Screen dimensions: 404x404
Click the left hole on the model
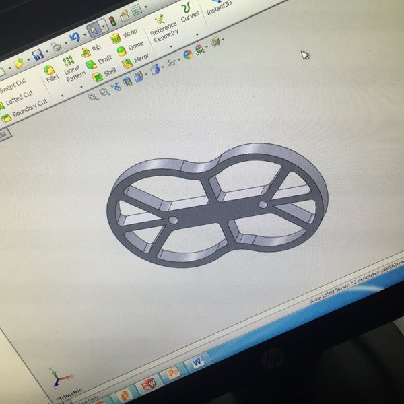173,220
